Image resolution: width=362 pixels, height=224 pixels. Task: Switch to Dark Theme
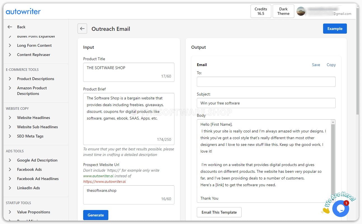click(283, 11)
